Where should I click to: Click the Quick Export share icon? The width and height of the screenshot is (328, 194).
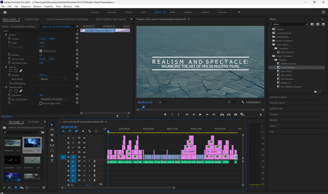tap(324, 12)
